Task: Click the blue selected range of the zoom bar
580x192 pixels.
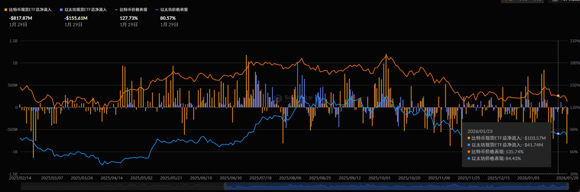Action: click(396, 186)
